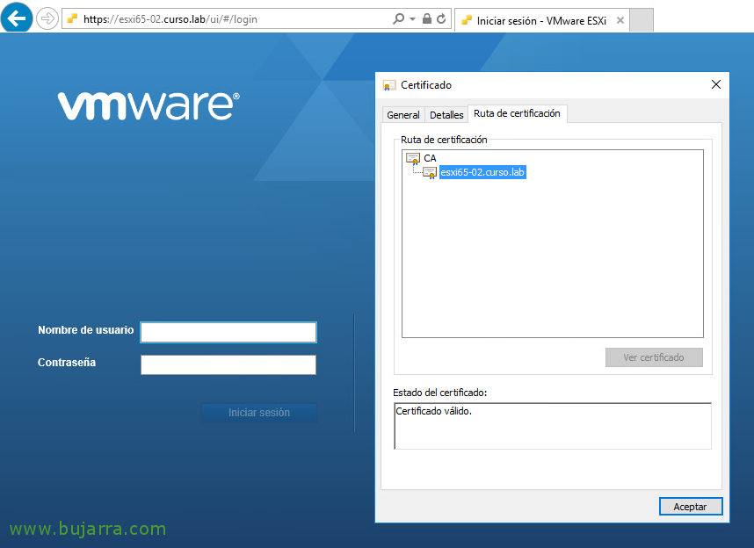754x548 pixels.
Task: Close the 'Iniciar sesión - VMware ESXi' tab
Action: click(x=620, y=20)
